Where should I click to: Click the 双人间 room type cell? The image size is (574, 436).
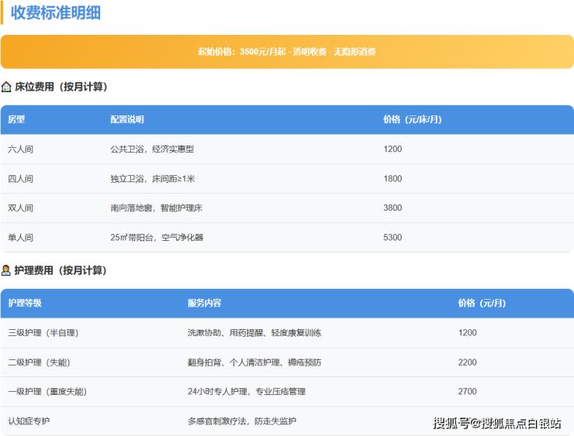pos(21,208)
